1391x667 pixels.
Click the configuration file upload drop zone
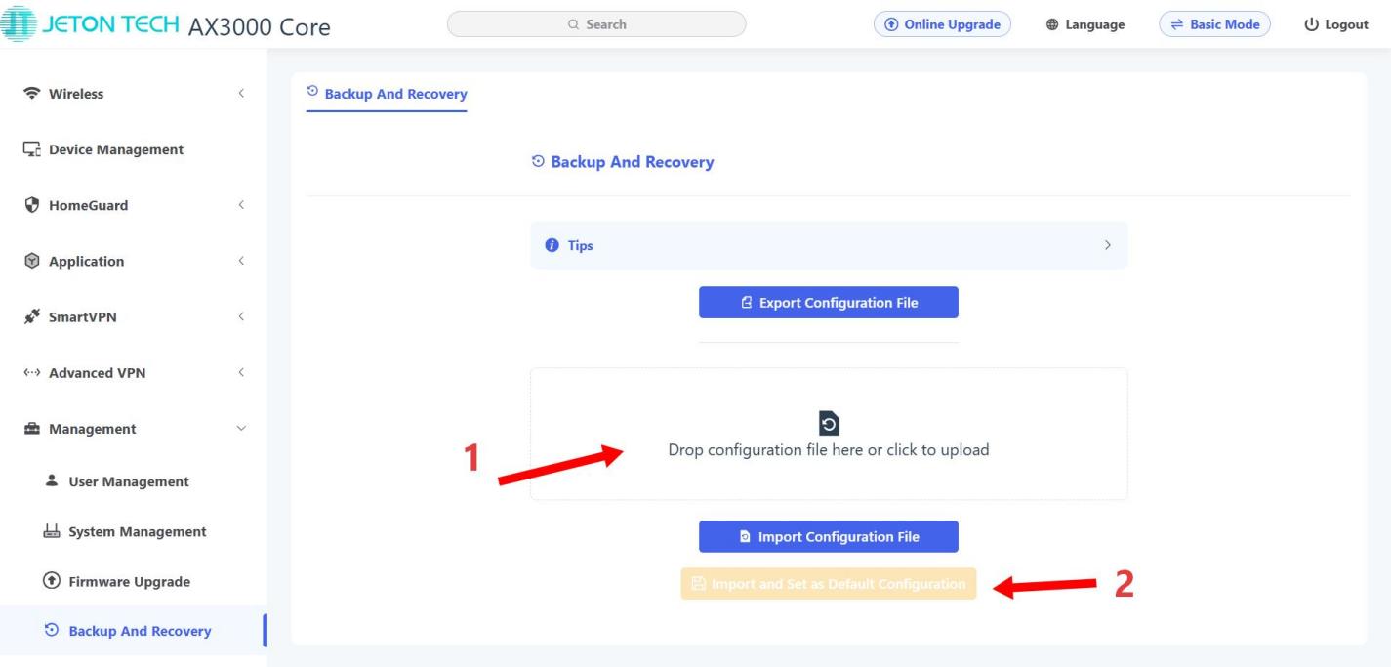[829, 435]
